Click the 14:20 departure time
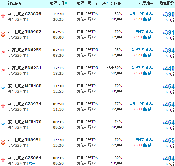The width and height of the screenshot is (175, 166). [58, 140]
